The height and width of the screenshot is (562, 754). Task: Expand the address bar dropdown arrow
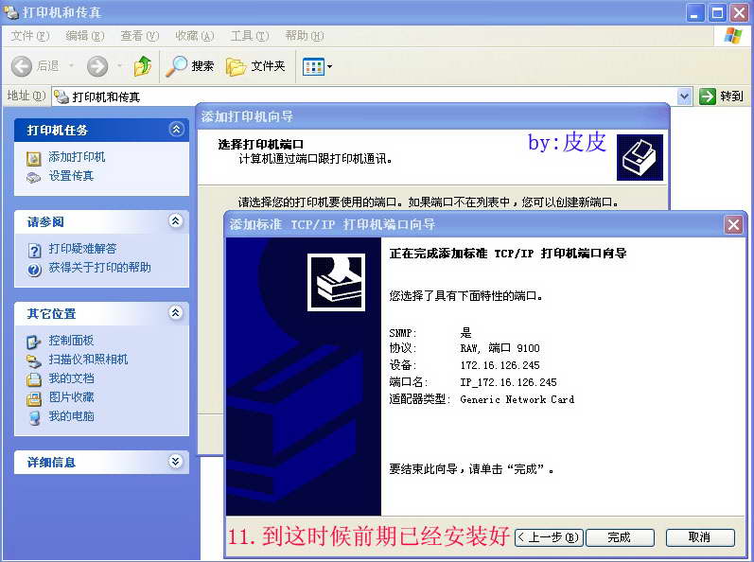click(684, 97)
